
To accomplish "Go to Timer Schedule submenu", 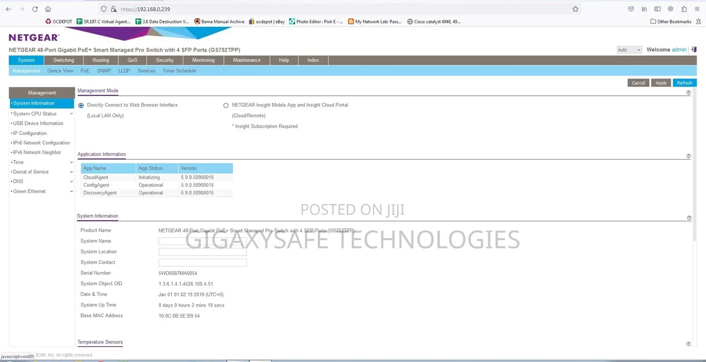I will (179, 71).
